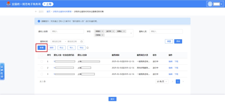Open the 征纳互动 side tab
The height and width of the screenshot is (103, 225).
tap(2, 71)
